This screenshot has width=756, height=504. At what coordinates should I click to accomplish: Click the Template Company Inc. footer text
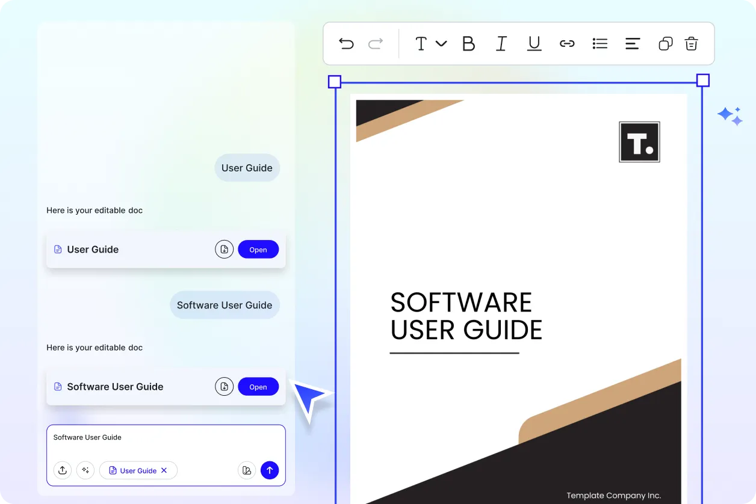click(x=613, y=496)
